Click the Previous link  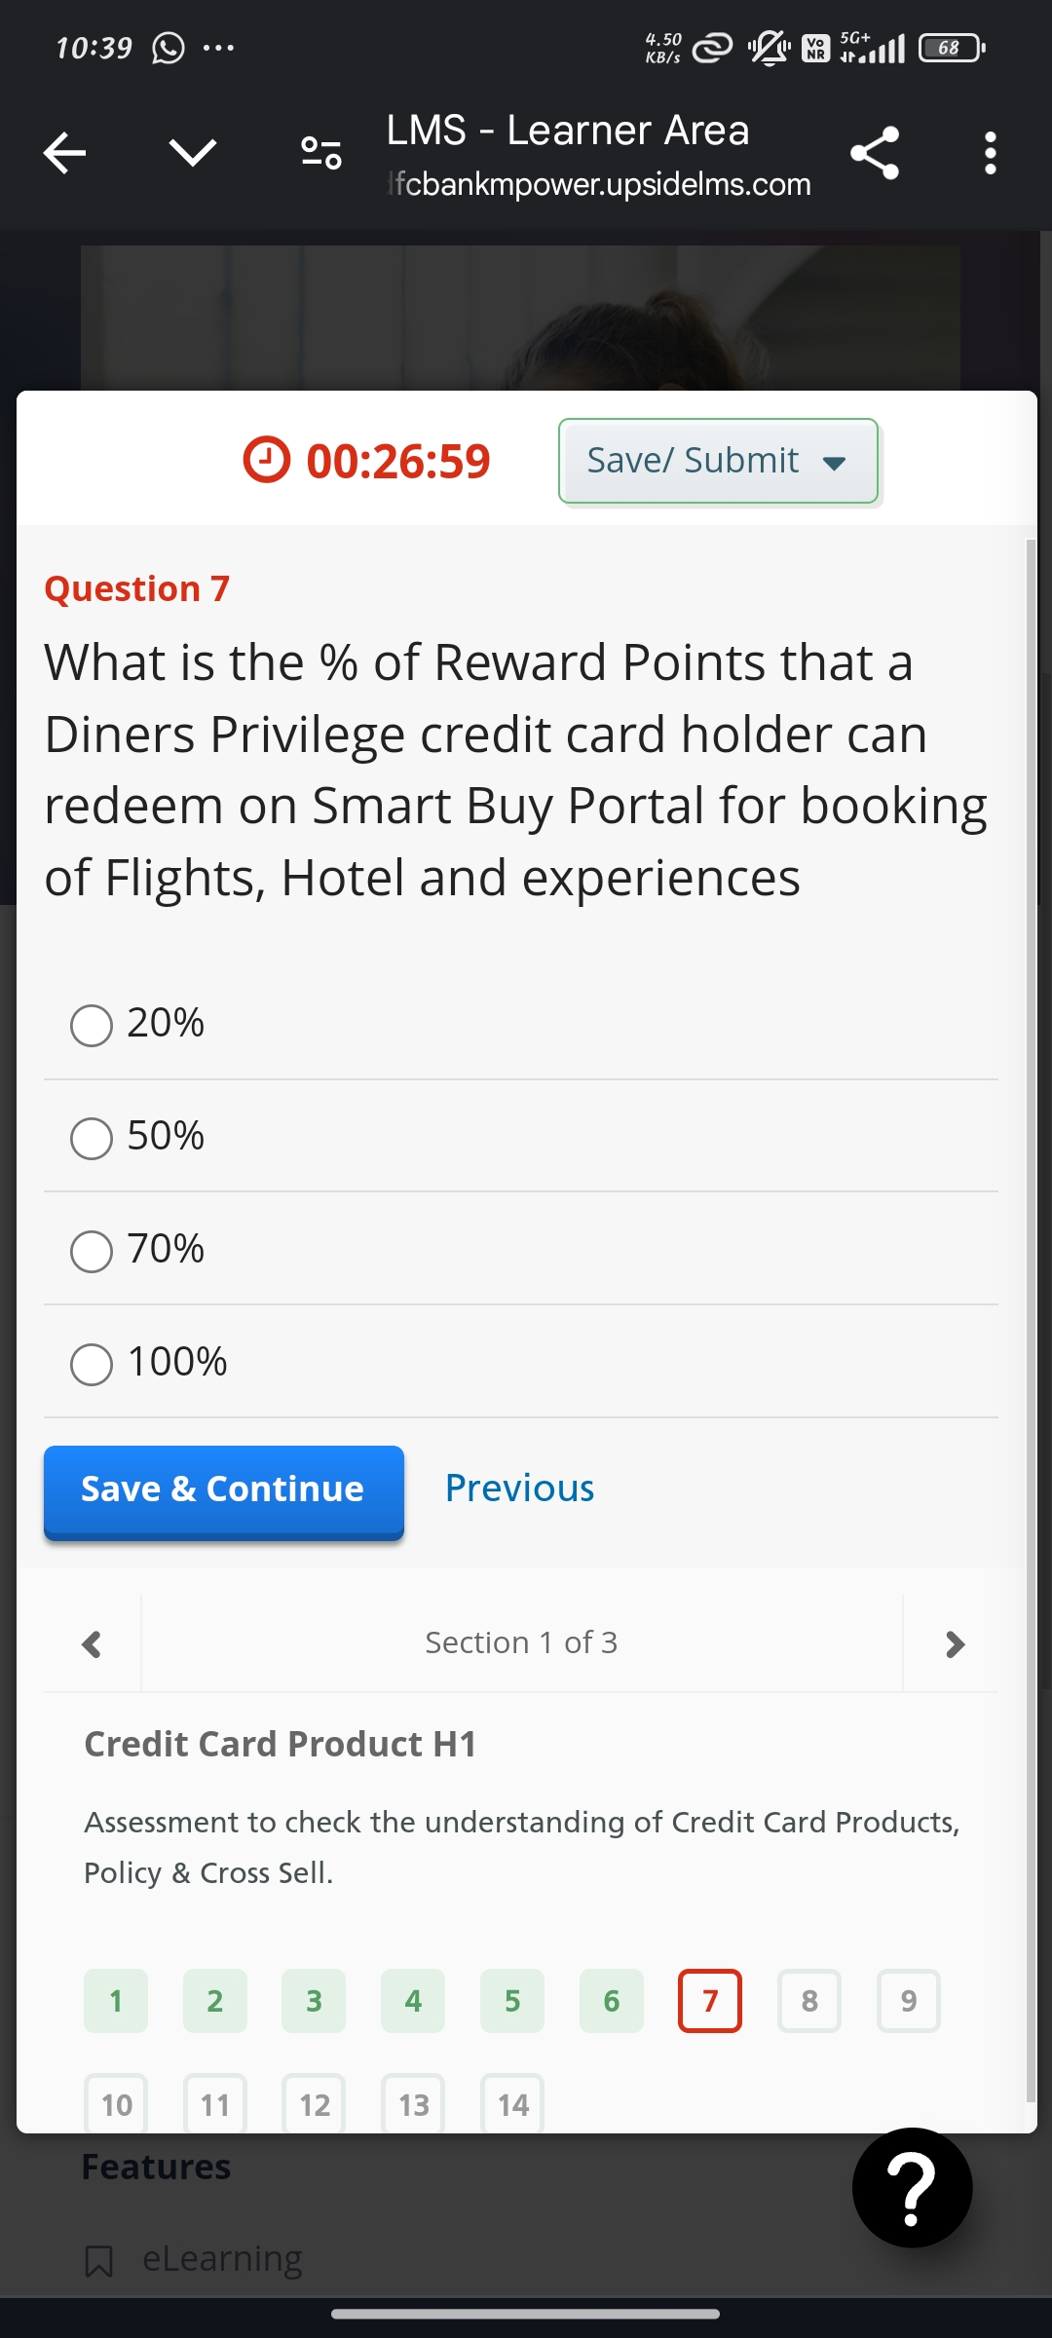pyautogui.click(x=519, y=1489)
